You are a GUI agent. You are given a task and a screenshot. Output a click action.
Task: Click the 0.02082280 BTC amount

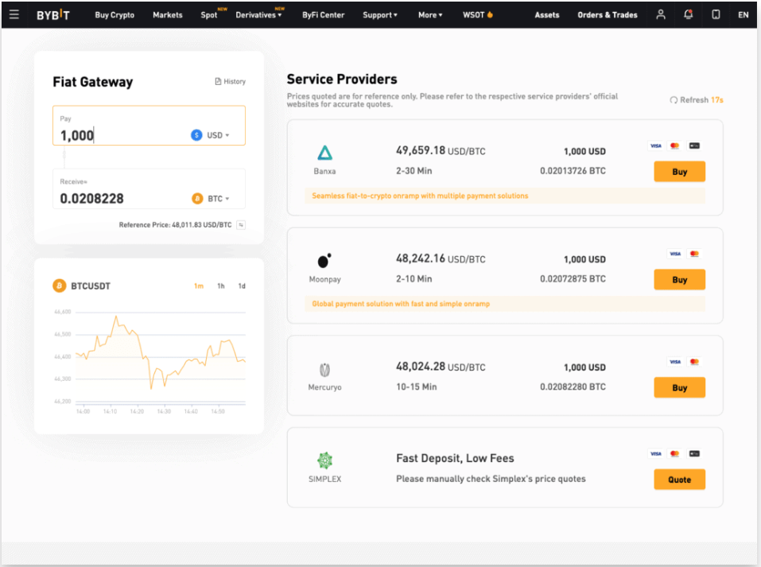click(x=573, y=387)
